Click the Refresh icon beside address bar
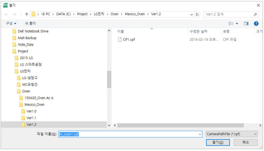This screenshot has height=151, width=264. pyautogui.click(x=197, y=14)
